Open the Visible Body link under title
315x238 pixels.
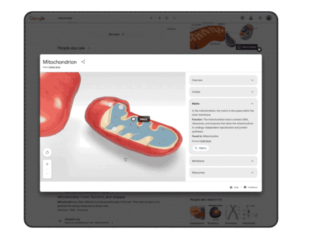click(54, 67)
